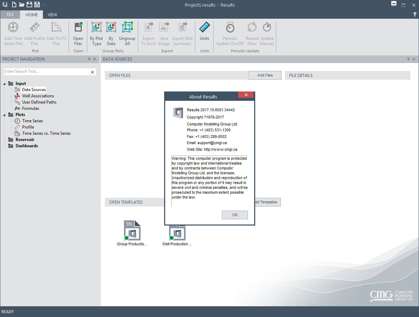The height and width of the screenshot is (317, 419).
Task: Open files with the Open Files icon
Action: pyautogui.click(x=78, y=27)
